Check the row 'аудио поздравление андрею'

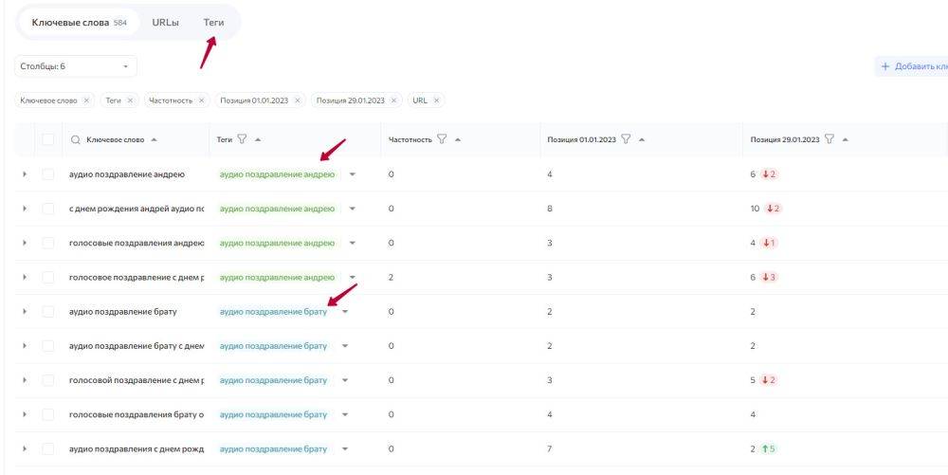click(x=47, y=174)
